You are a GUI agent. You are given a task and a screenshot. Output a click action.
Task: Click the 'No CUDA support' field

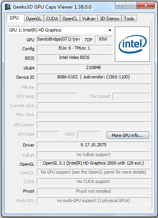pos(94,182)
